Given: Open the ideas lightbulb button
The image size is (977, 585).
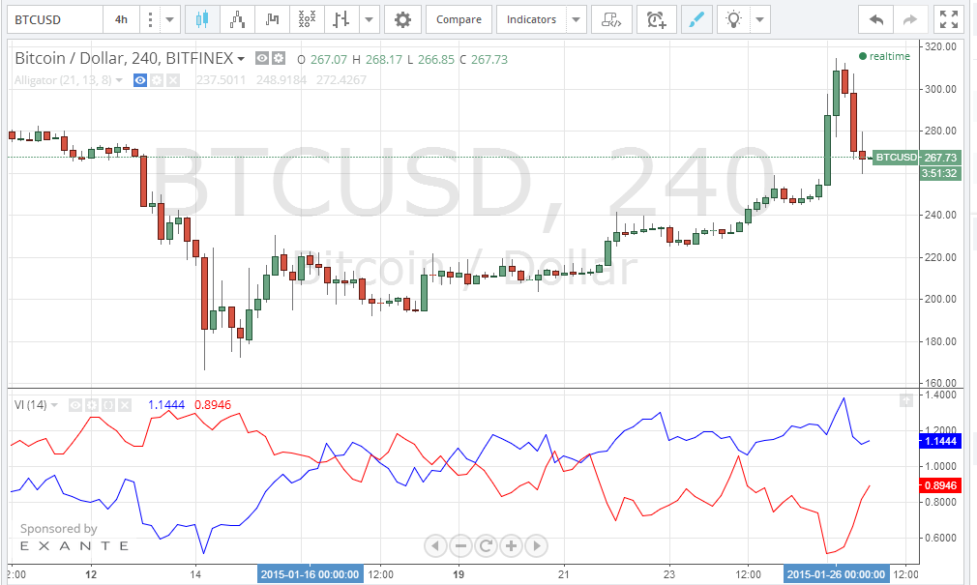Looking at the screenshot, I should 733,20.
